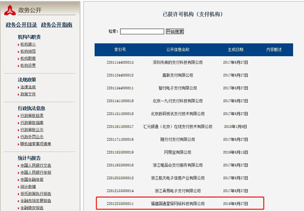
Task: Click the 法规政策 section heading
Action: pyautogui.click(x=27, y=80)
